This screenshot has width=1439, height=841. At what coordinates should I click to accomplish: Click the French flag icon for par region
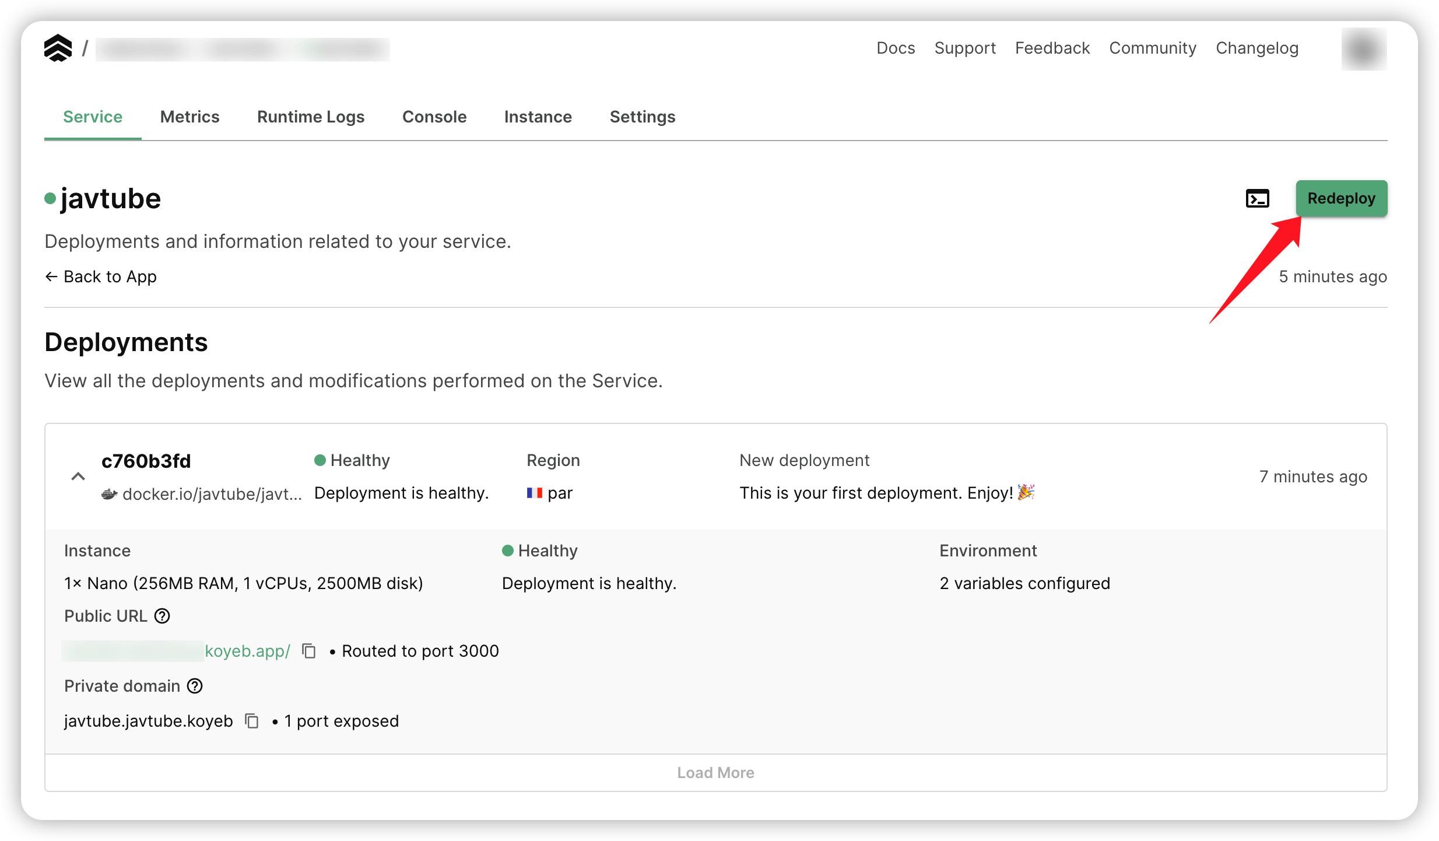[x=535, y=493]
